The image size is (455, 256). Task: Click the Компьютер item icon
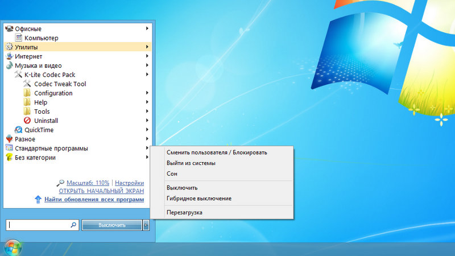pos(19,38)
